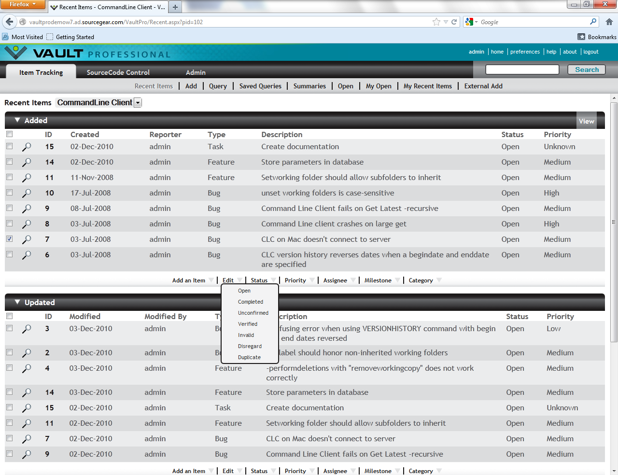This screenshot has height=475, width=618.
Task: Switch to the SourceCode Control tab
Action: [118, 72]
